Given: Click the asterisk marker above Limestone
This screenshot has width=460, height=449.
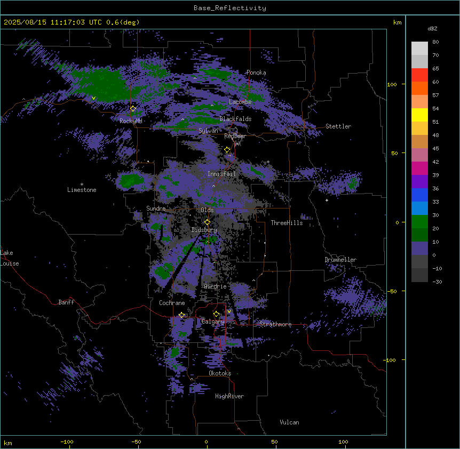Looking at the screenshot, I should (x=82, y=185).
